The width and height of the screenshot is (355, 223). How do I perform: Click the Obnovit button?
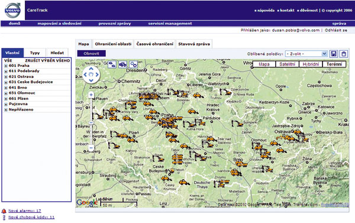(92, 53)
